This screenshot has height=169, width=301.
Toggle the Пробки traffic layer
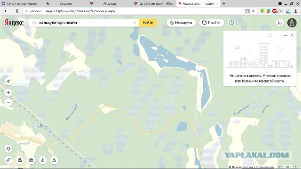click(212, 23)
